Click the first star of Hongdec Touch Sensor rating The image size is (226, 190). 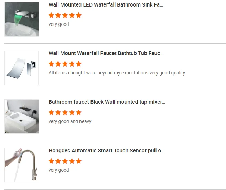tap(51, 161)
